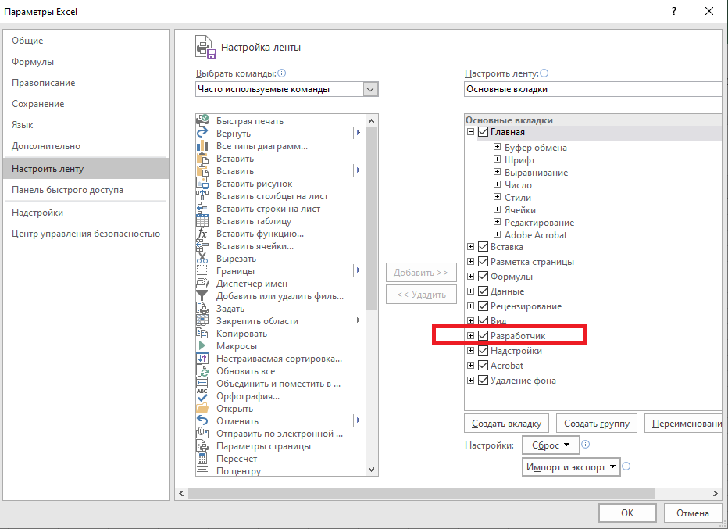The height and width of the screenshot is (529, 728).
Task: Click the funnel filter icon
Action: [202, 296]
